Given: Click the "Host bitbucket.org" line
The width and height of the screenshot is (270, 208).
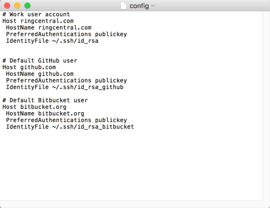Looking at the screenshot, I should (34, 107).
